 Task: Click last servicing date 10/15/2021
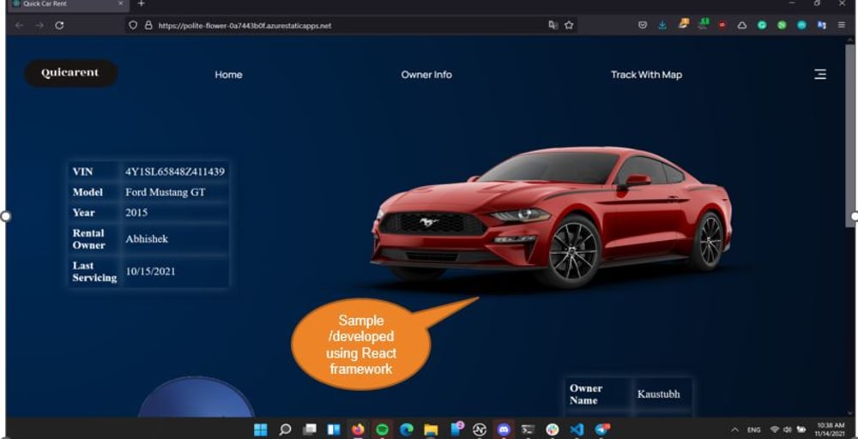(175, 272)
